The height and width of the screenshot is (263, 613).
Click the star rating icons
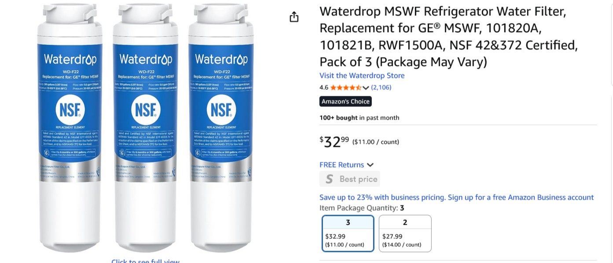(x=346, y=88)
